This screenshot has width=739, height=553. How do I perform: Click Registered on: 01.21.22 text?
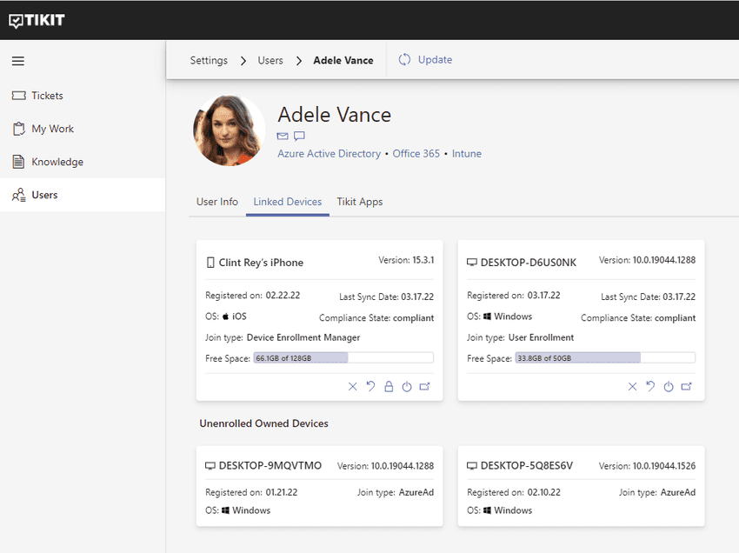pos(251,492)
